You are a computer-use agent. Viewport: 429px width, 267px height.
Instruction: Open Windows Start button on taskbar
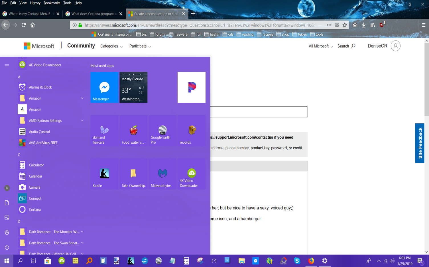(7, 261)
